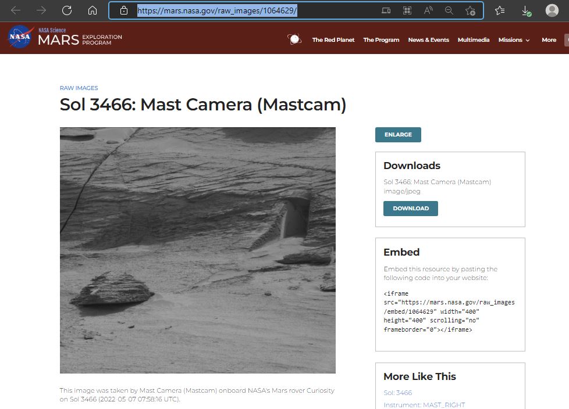Open the Instrument: MAST_RIGHT link
Viewport: 569px width, 409px height.
(x=424, y=405)
